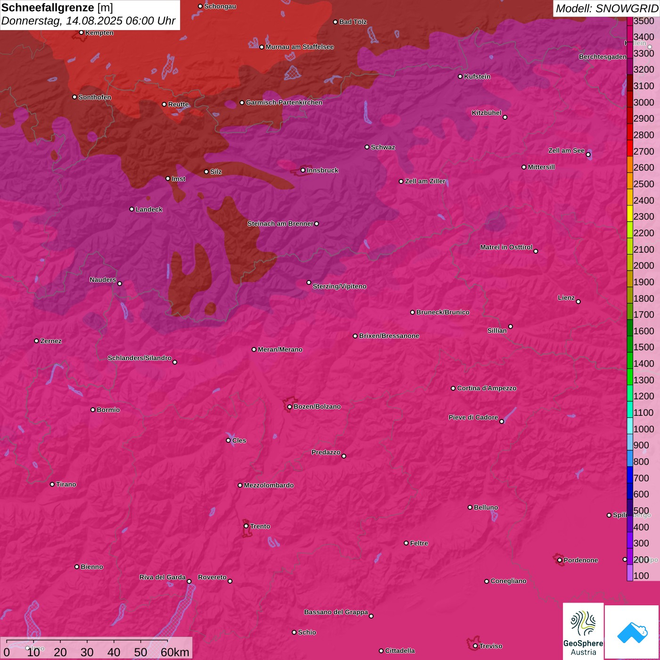The width and height of the screenshot is (660, 660).
Task: Click the Schneefallgrenze title text
Action: [x=48, y=8]
